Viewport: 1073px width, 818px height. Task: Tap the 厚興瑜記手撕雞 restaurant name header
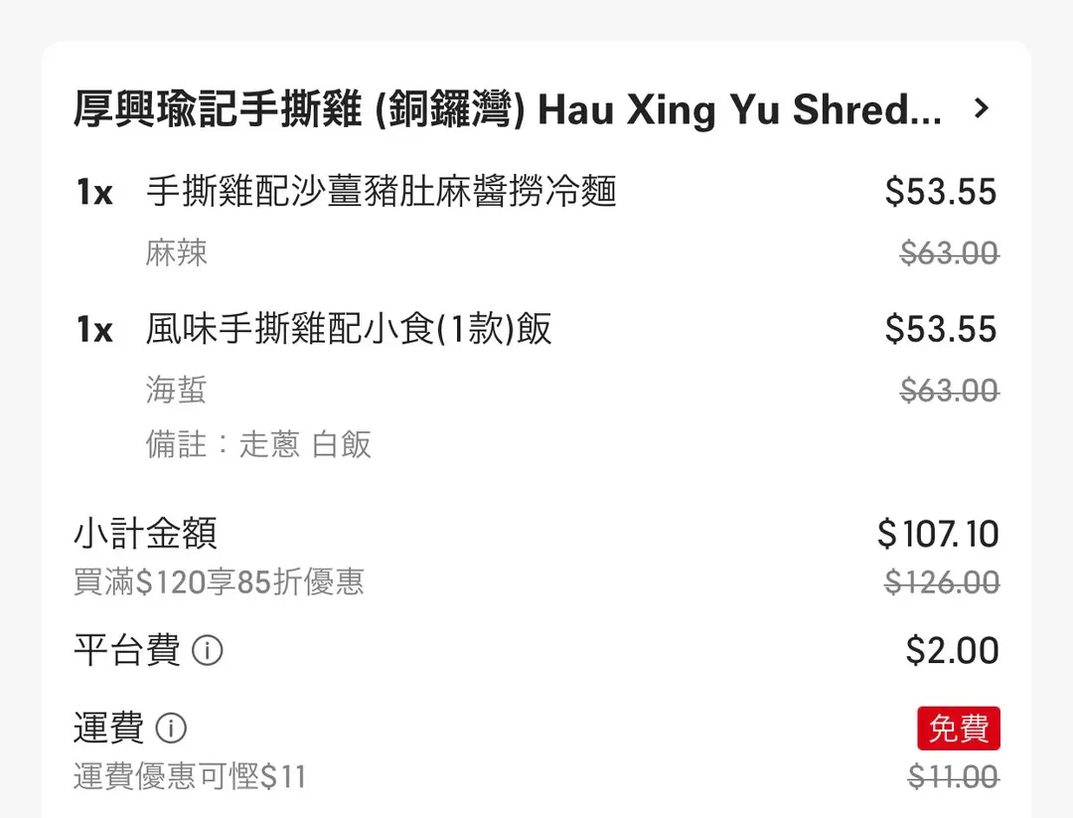[508, 109]
